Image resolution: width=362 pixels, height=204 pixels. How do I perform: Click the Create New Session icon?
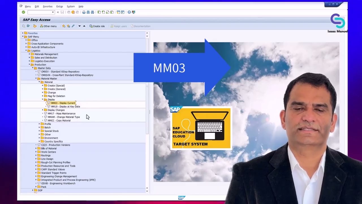[118, 12]
